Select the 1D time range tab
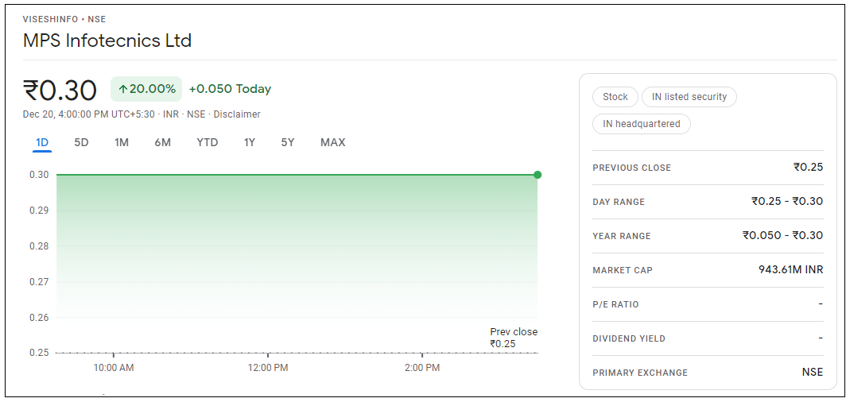Screen dimensions: 850x402 point(42,143)
